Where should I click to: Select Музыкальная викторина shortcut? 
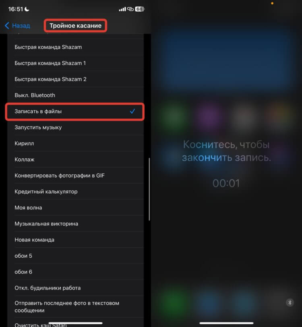tap(76, 224)
